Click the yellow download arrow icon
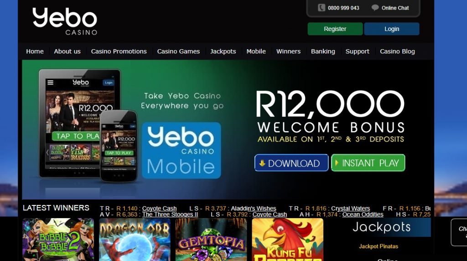The width and height of the screenshot is (467, 261). click(x=262, y=163)
